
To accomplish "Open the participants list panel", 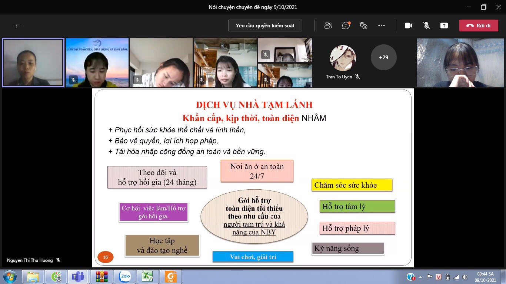I will click(328, 26).
